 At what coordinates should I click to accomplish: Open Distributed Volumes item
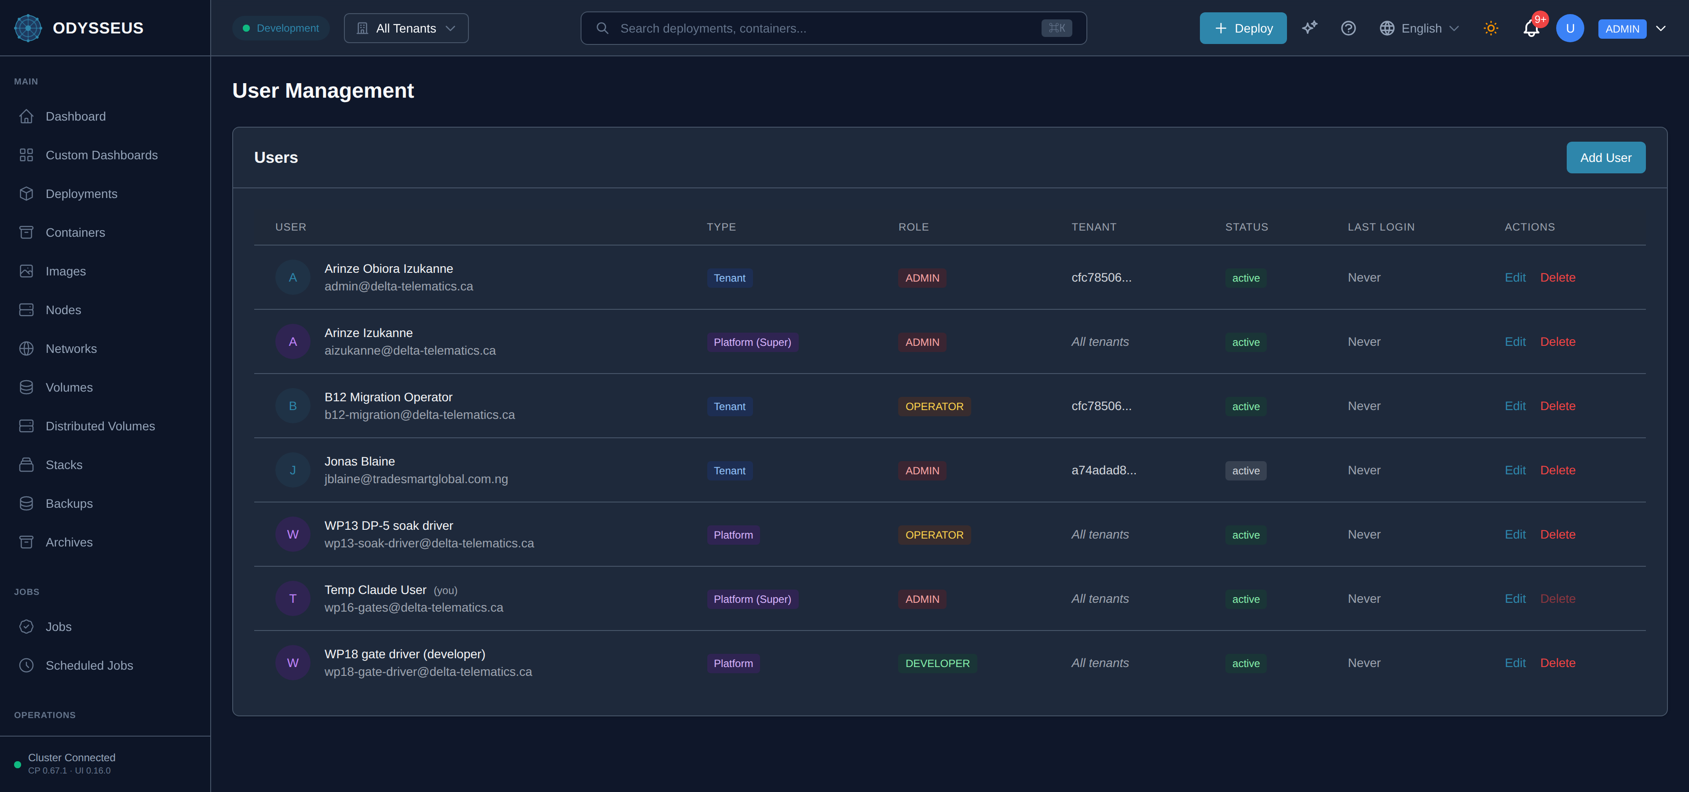[x=105, y=425]
